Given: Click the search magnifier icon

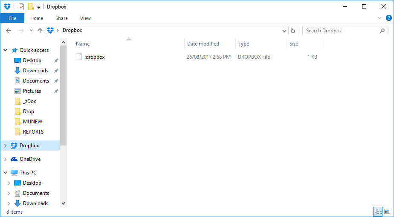Looking at the screenshot, I should (382, 31).
